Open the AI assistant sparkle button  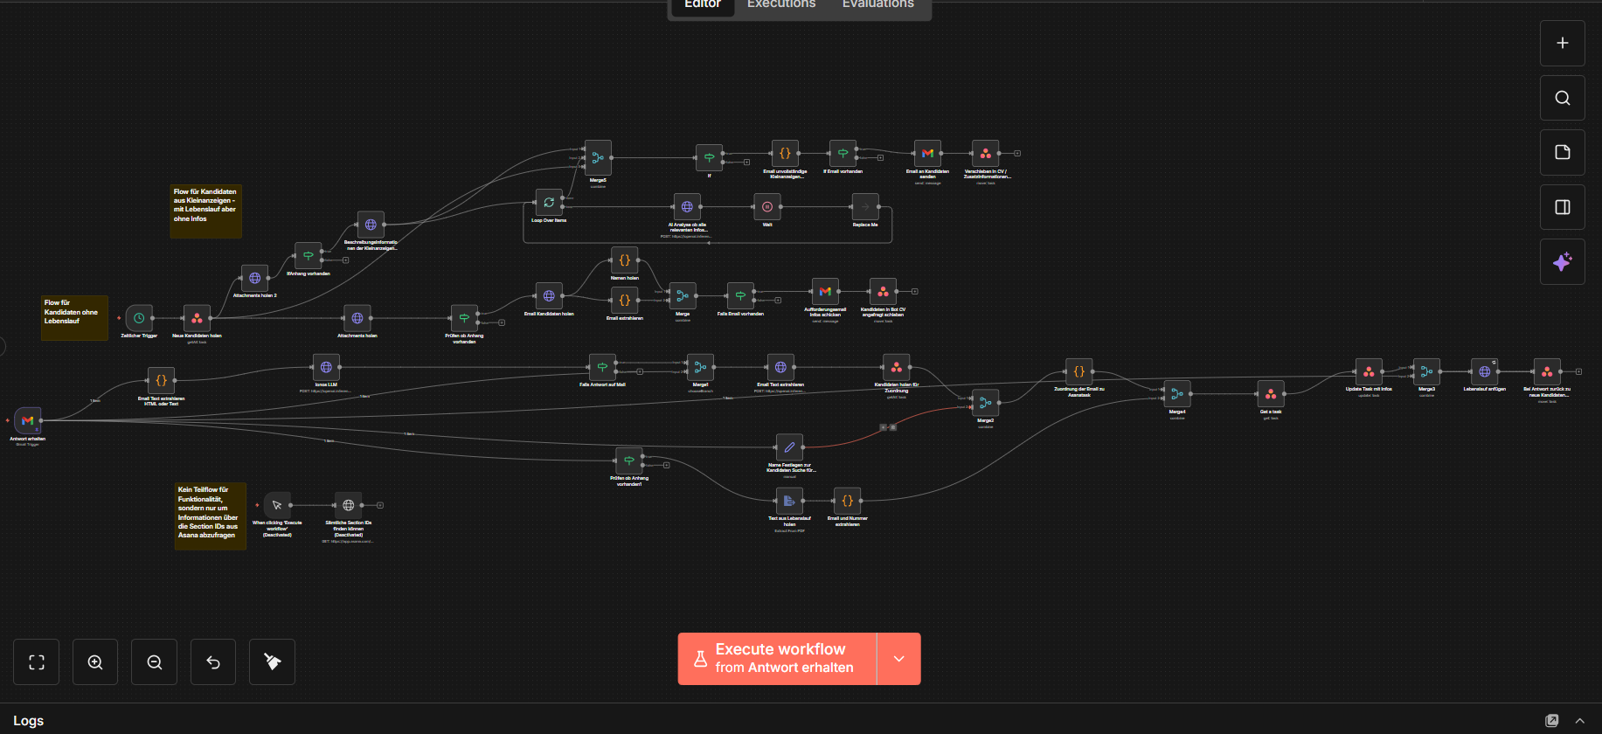[1562, 262]
